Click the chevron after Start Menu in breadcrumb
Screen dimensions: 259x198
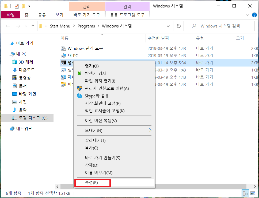click(x=74, y=26)
